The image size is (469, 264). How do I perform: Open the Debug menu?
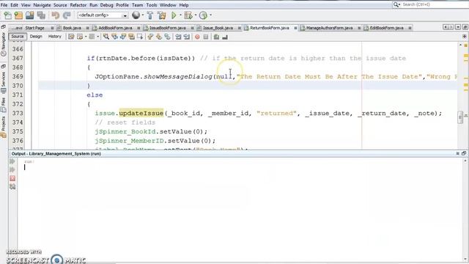click(x=106, y=5)
